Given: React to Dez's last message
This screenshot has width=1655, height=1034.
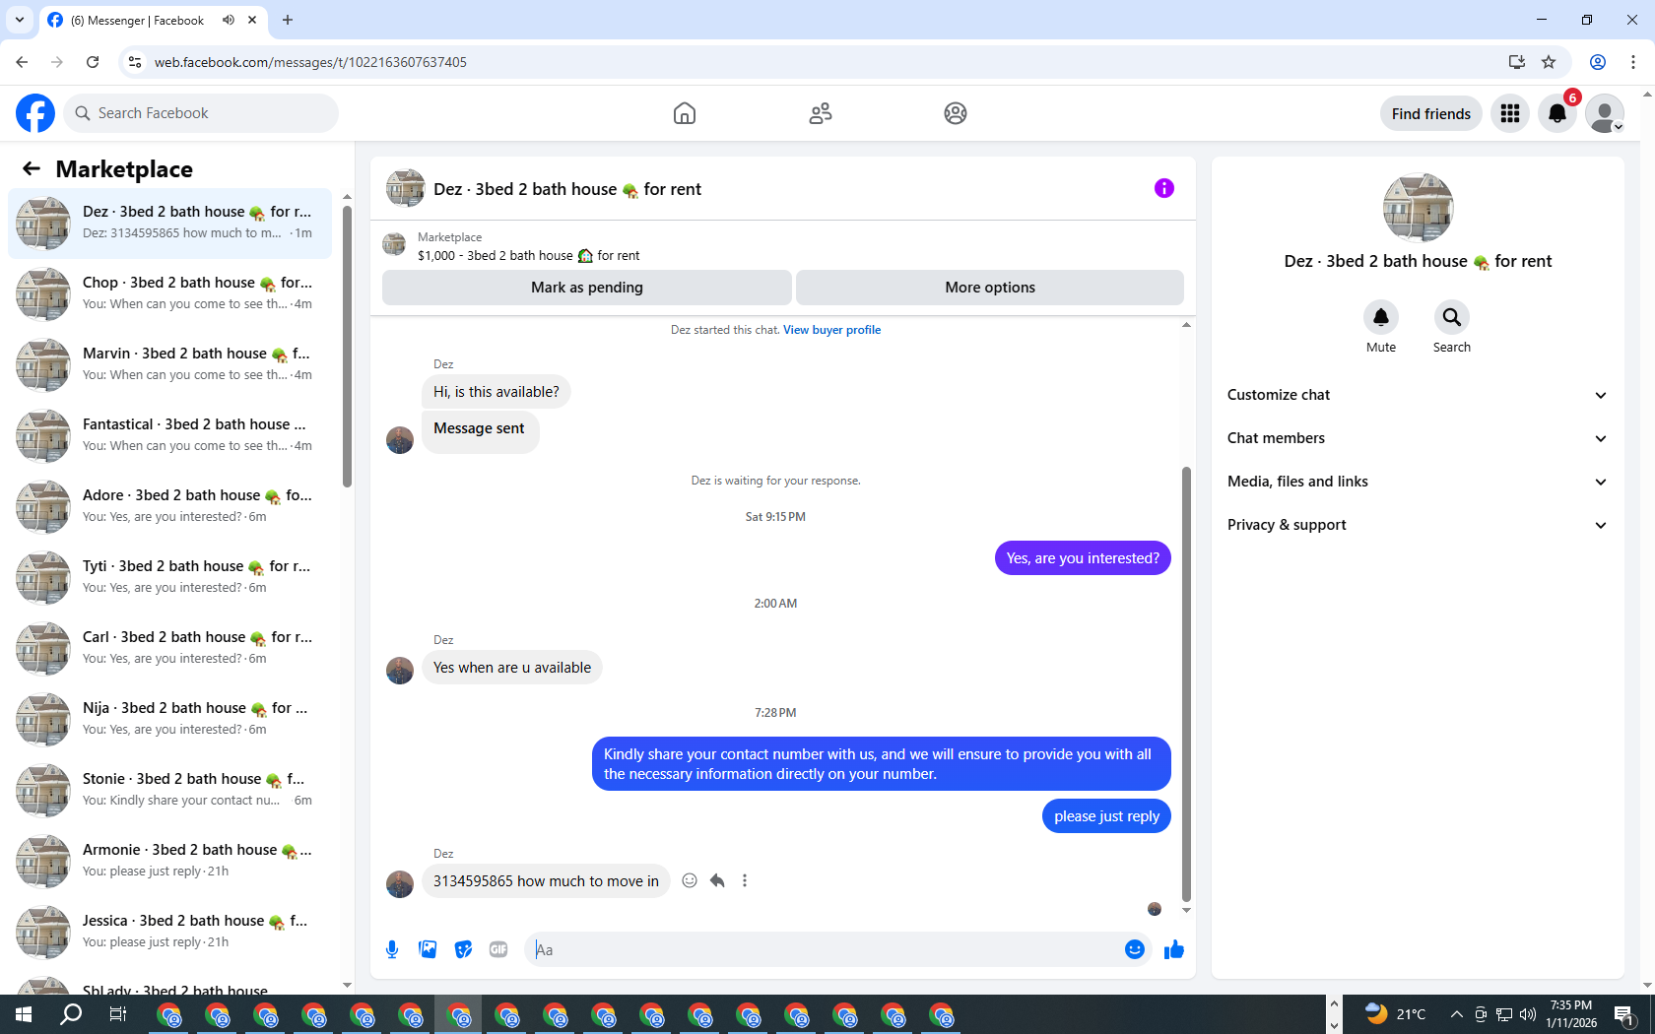Looking at the screenshot, I should [690, 880].
